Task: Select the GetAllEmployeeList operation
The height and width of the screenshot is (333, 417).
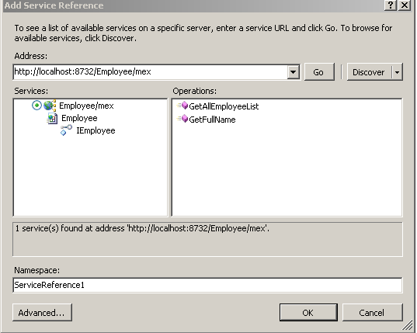Action: [224, 106]
